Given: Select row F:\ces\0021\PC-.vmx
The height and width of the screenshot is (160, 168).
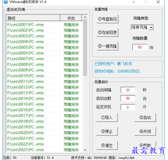Looking at the screenshot, I should tap(44, 139).
